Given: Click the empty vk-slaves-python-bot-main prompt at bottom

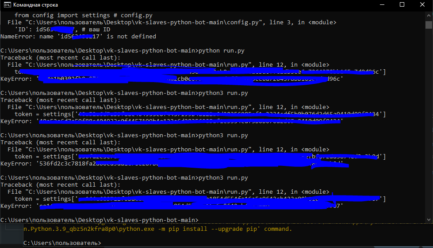Looking at the screenshot, I should click(x=100, y=220).
